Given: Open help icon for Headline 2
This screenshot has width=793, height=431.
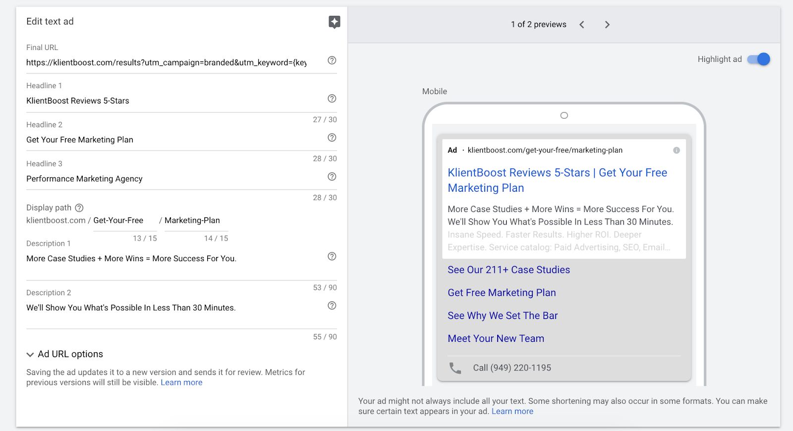Looking at the screenshot, I should coord(332,138).
